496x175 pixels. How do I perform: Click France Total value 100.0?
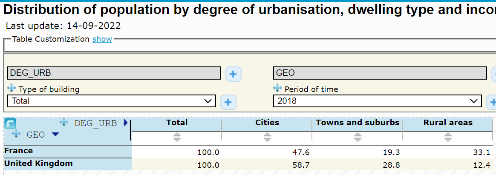click(x=208, y=152)
